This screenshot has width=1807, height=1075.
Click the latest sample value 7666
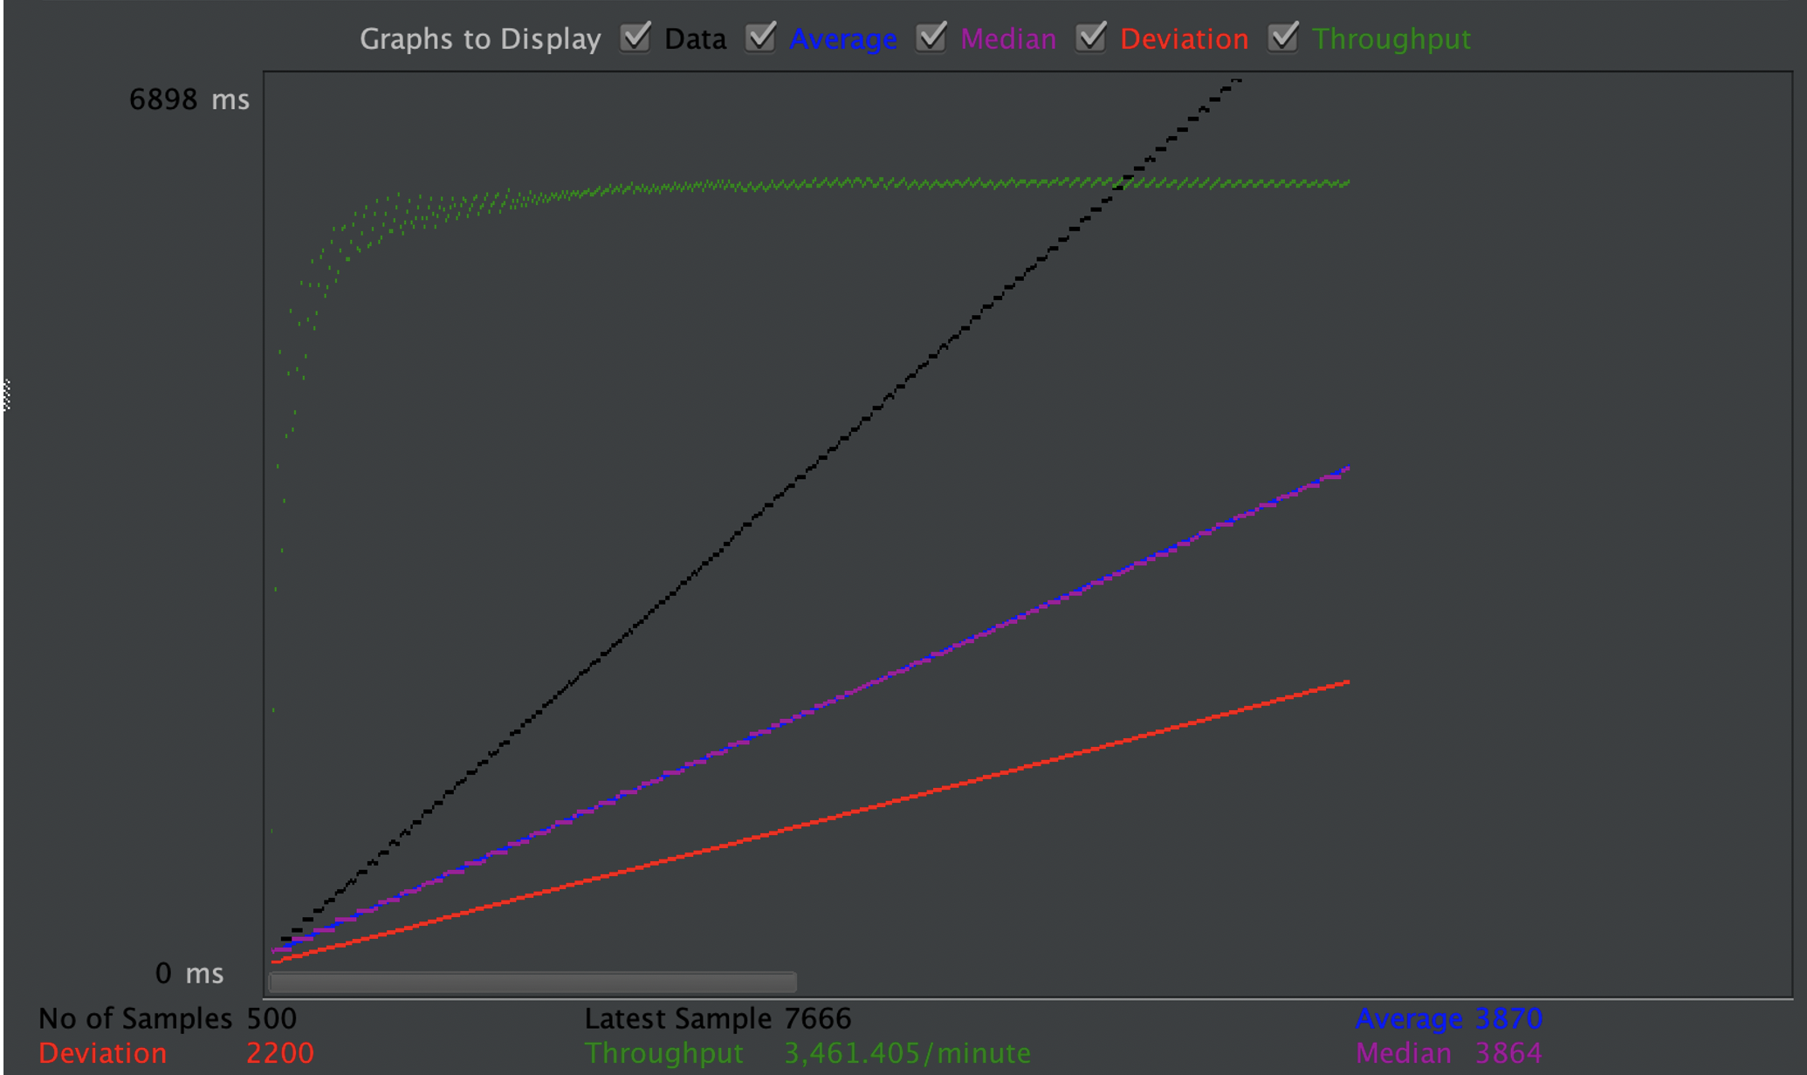(817, 1018)
